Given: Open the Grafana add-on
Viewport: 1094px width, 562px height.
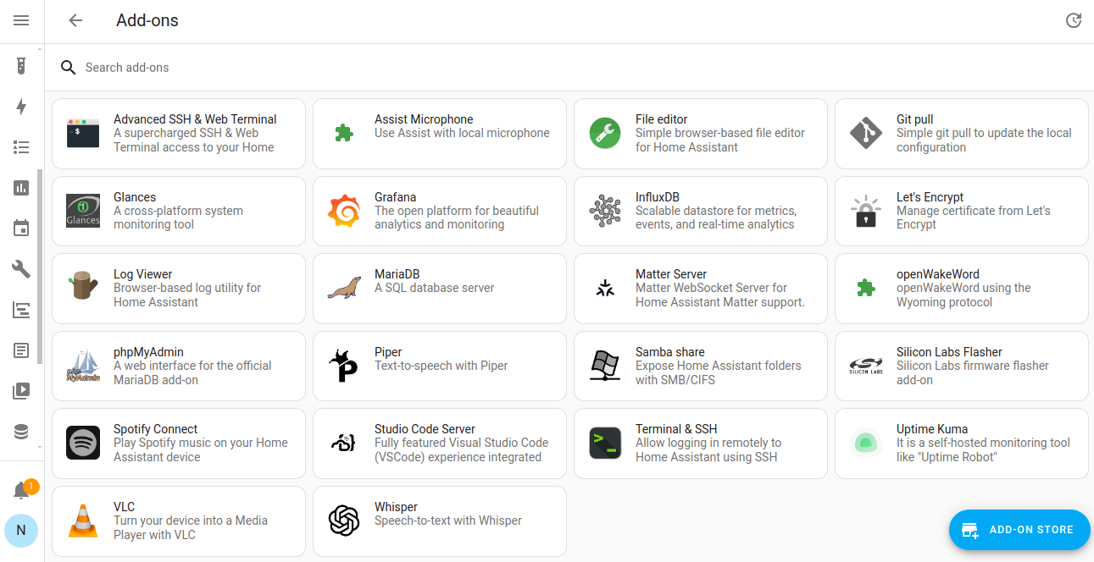Looking at the screenshot, I should pos(439,211).
